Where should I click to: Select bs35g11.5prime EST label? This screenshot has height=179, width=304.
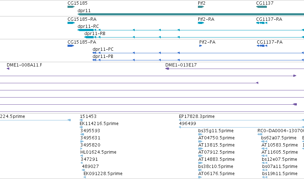pyautogui.click(x=216, y=131)
